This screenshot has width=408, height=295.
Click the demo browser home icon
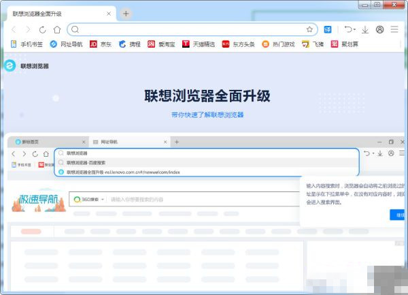46,154
